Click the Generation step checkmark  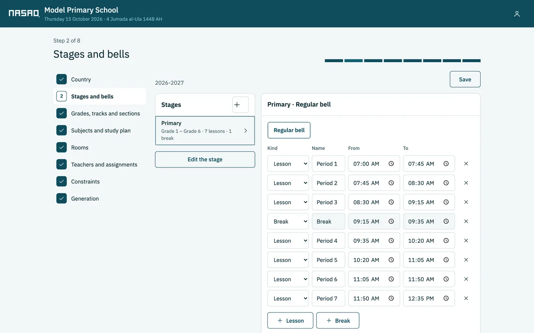(61, 198)
